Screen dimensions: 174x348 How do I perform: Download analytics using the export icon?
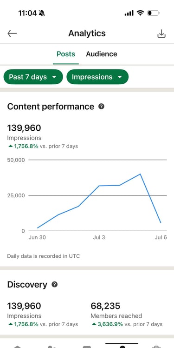(161, 34)
